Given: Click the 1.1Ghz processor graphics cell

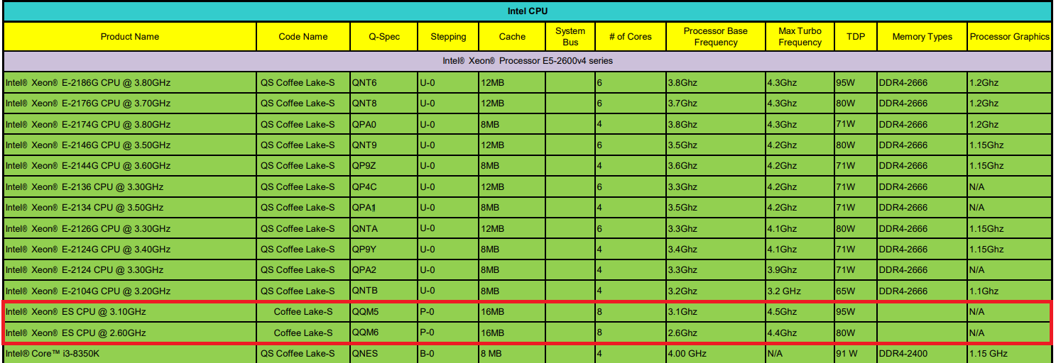Looking at the screenshot, I should click(x=1009, y=291).
